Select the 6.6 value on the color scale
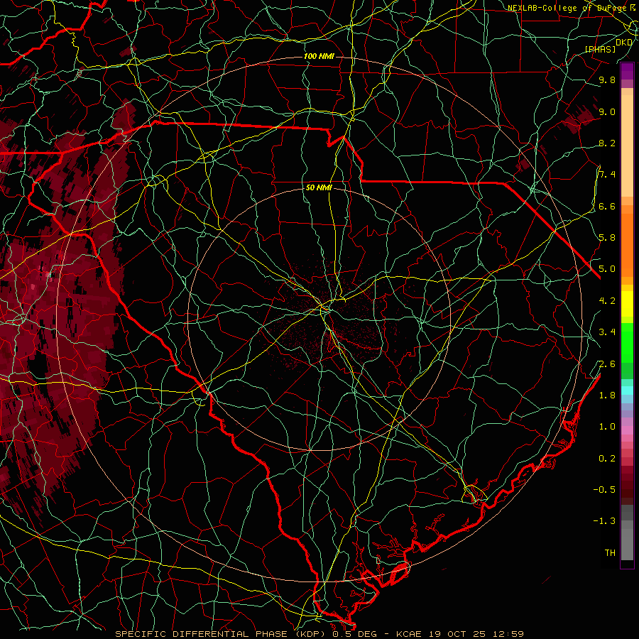The image size is (639, 639). pyautogui.click(x=607, y=206)
